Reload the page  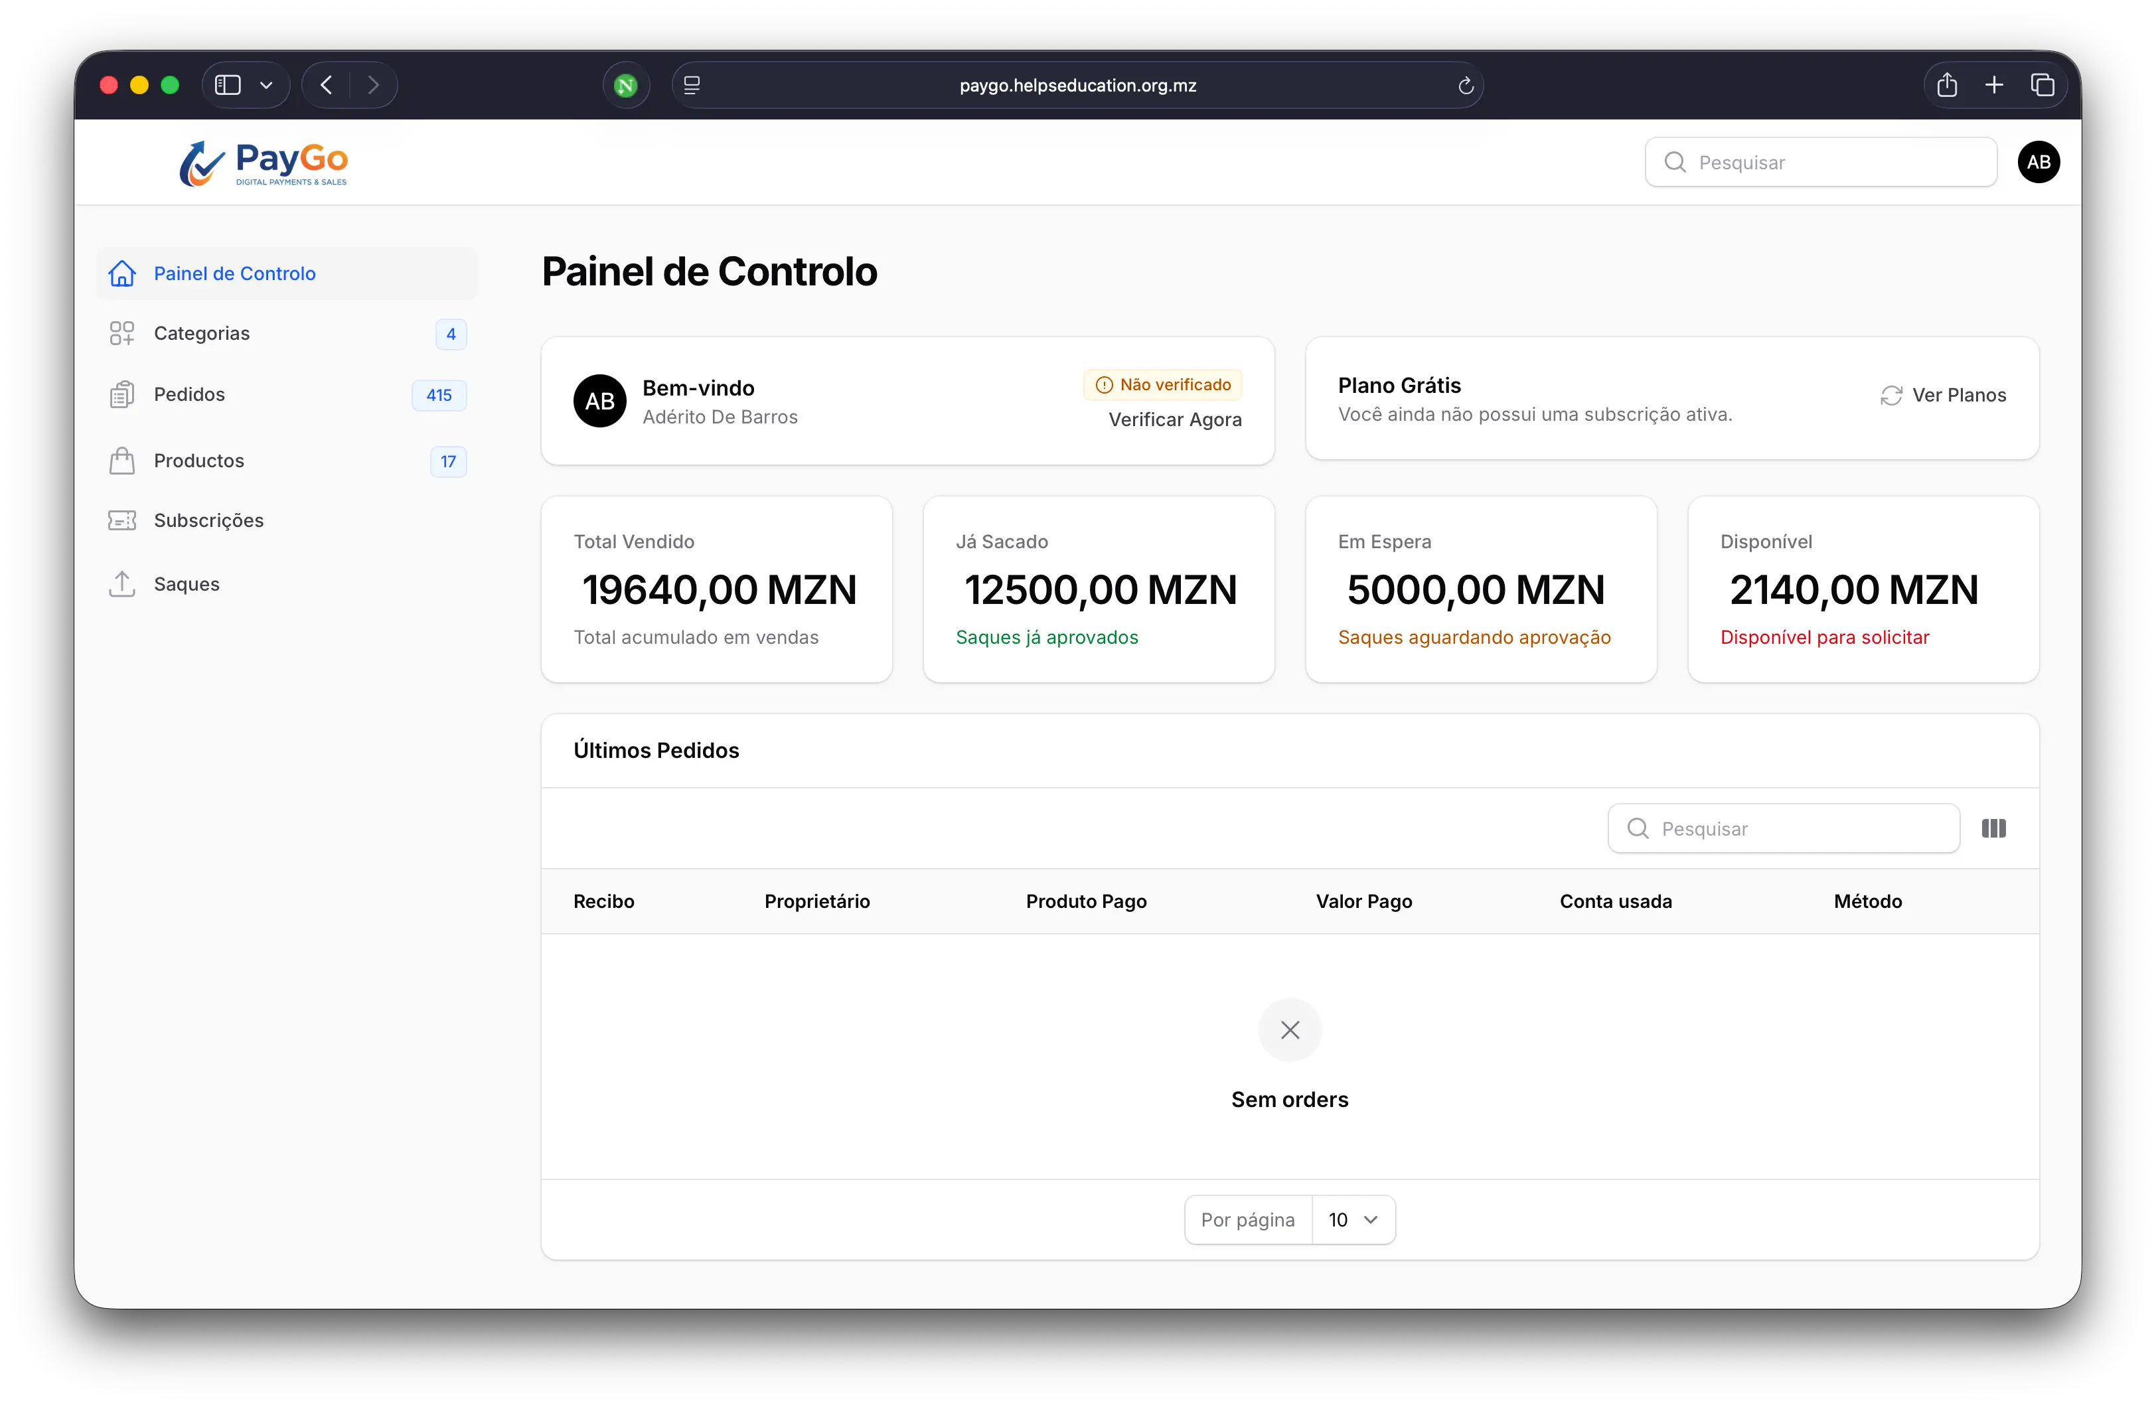click(1465, 86)
